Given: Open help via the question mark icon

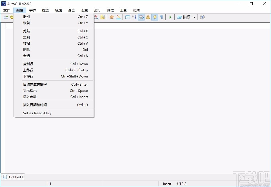Looking at the screenshot, I should tap(202, 17).
